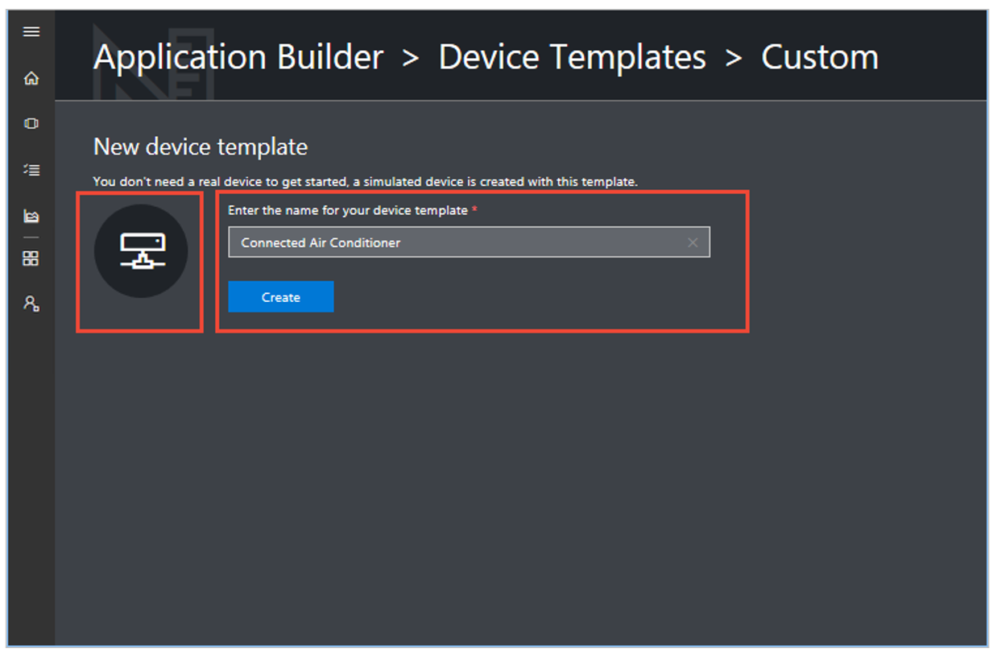Navigate to Application Builder breadcrumb
The height and width of the screenshot is (661, 997).
click(238, 58)
